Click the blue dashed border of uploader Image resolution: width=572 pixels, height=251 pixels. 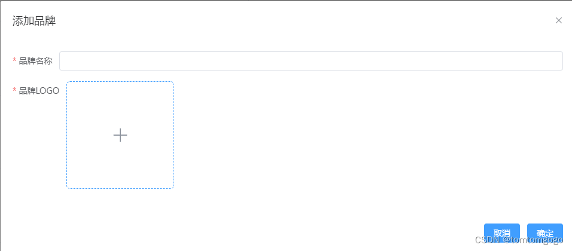[120, 82]
